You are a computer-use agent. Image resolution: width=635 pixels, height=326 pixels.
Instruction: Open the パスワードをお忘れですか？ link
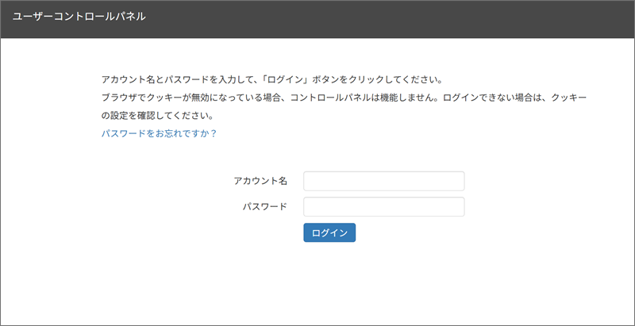pos(160,133)
